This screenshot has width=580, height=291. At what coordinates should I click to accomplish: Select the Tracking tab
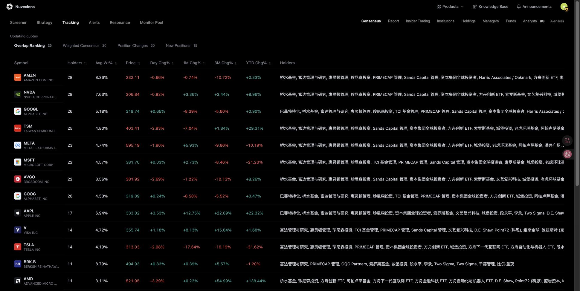(x=71, y=22)
